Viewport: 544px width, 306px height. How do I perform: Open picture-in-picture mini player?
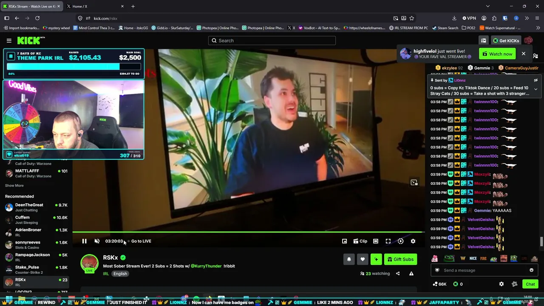click(x=344, y=241)
